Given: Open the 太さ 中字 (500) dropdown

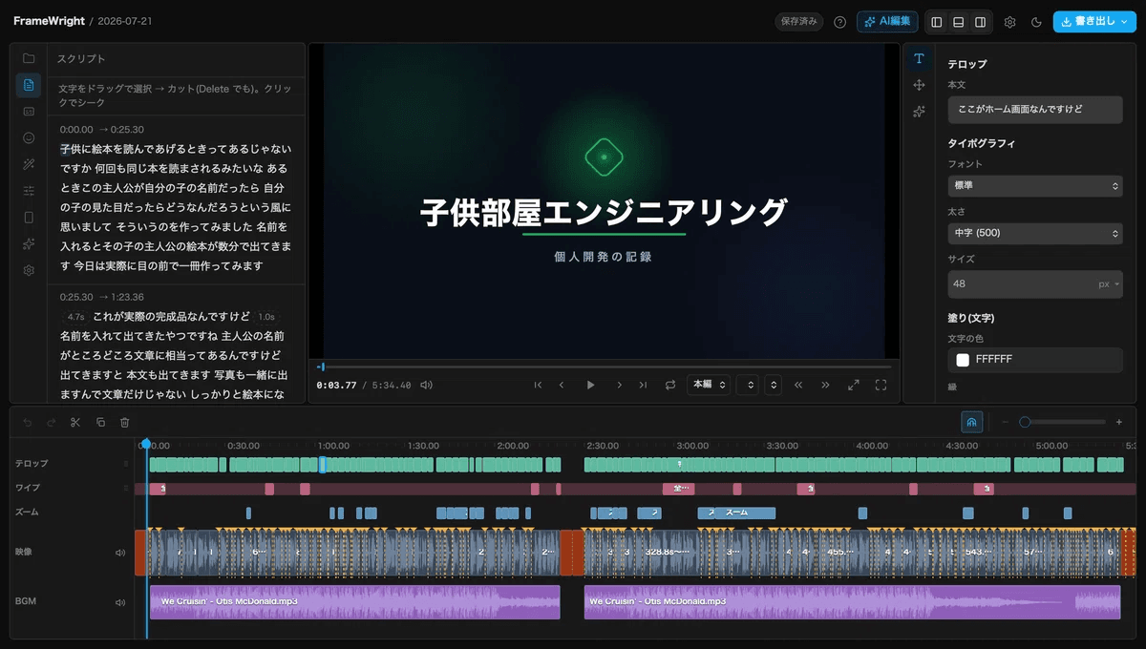Looking at the screenshot, I should [x=1035, y=233].
